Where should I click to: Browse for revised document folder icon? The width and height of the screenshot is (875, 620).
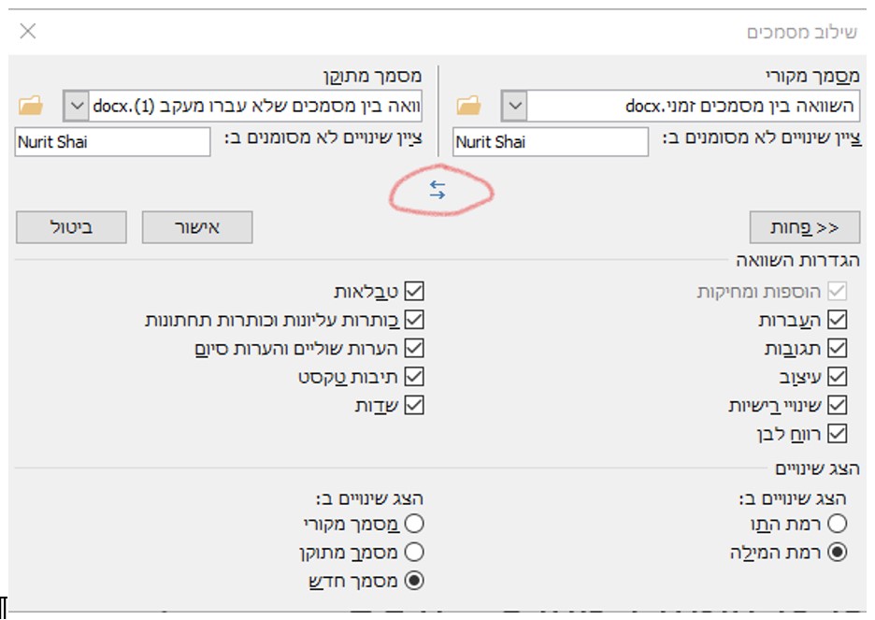point(31,106)
